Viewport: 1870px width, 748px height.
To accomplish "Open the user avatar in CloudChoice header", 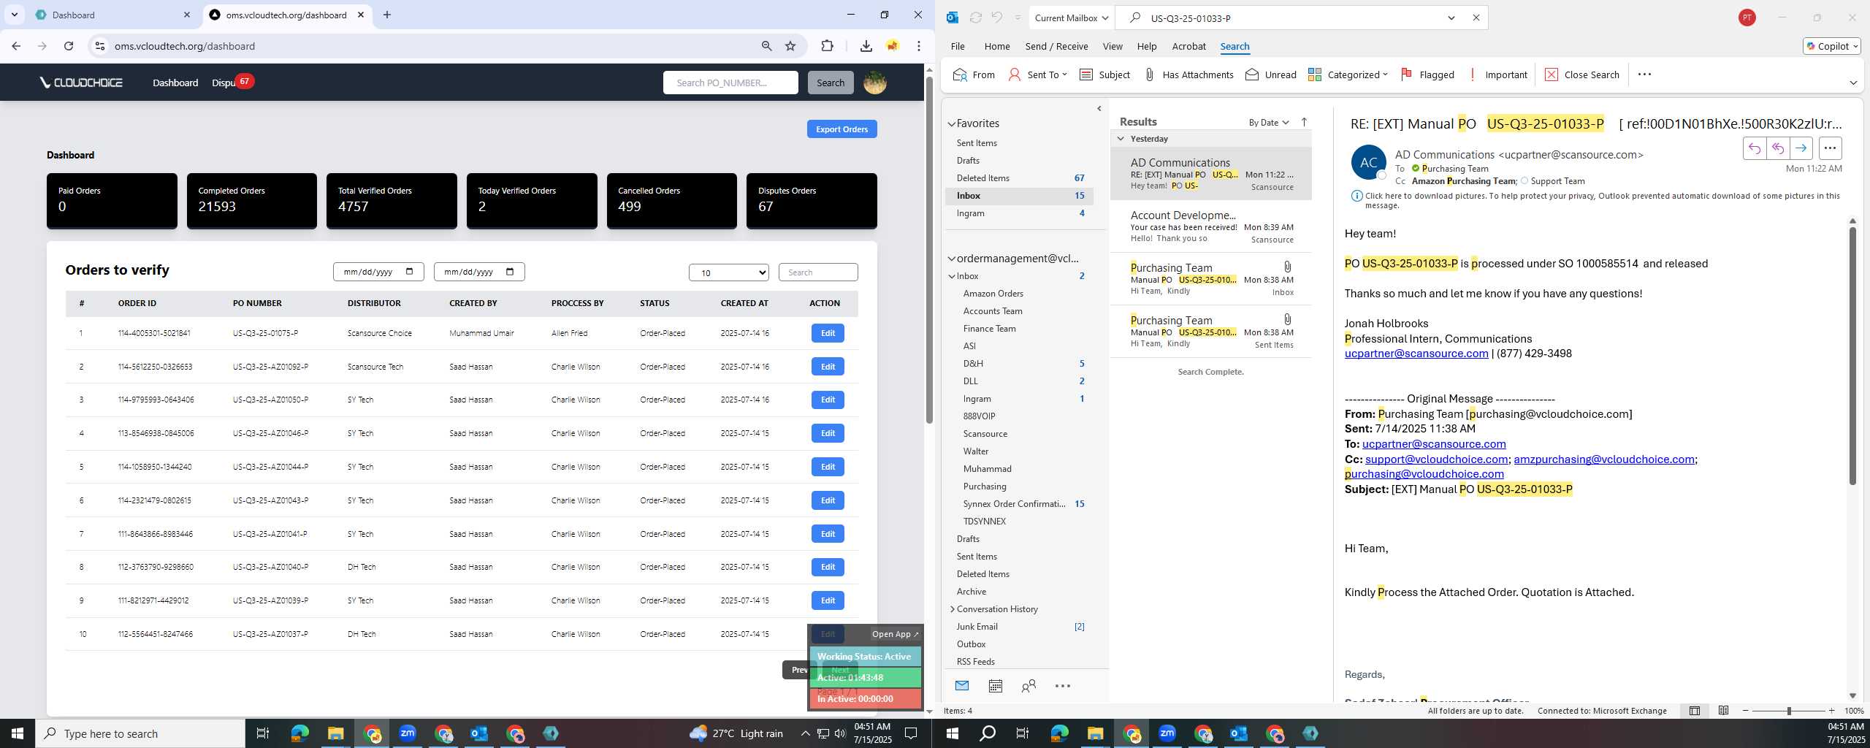I will click(x=874, y=83).
